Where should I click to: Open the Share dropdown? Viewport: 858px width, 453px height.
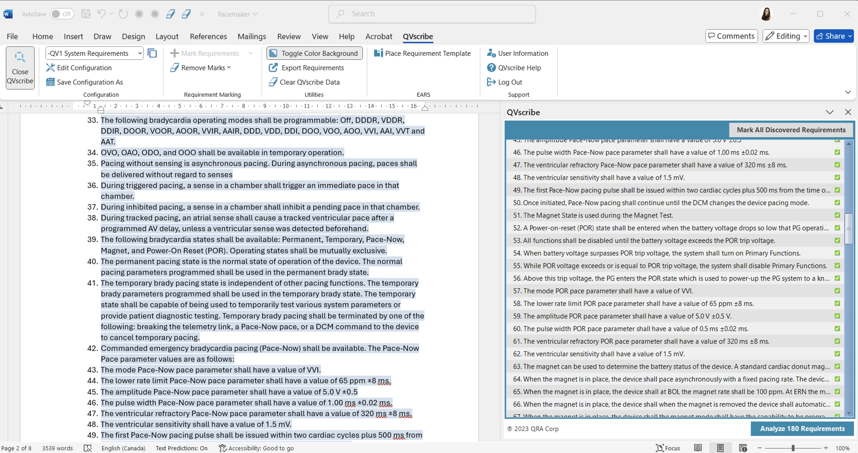[x=850, y=36]
